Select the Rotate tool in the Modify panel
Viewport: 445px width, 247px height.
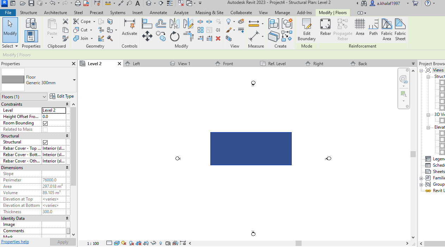[x=175, y=36]
